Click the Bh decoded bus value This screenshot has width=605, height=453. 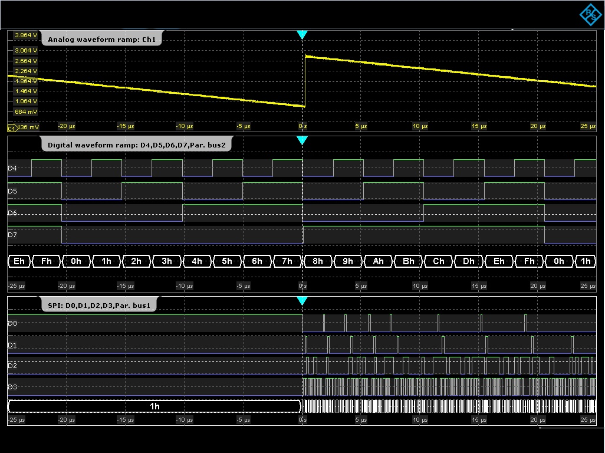pyautogui.click(x=408, y=261)
